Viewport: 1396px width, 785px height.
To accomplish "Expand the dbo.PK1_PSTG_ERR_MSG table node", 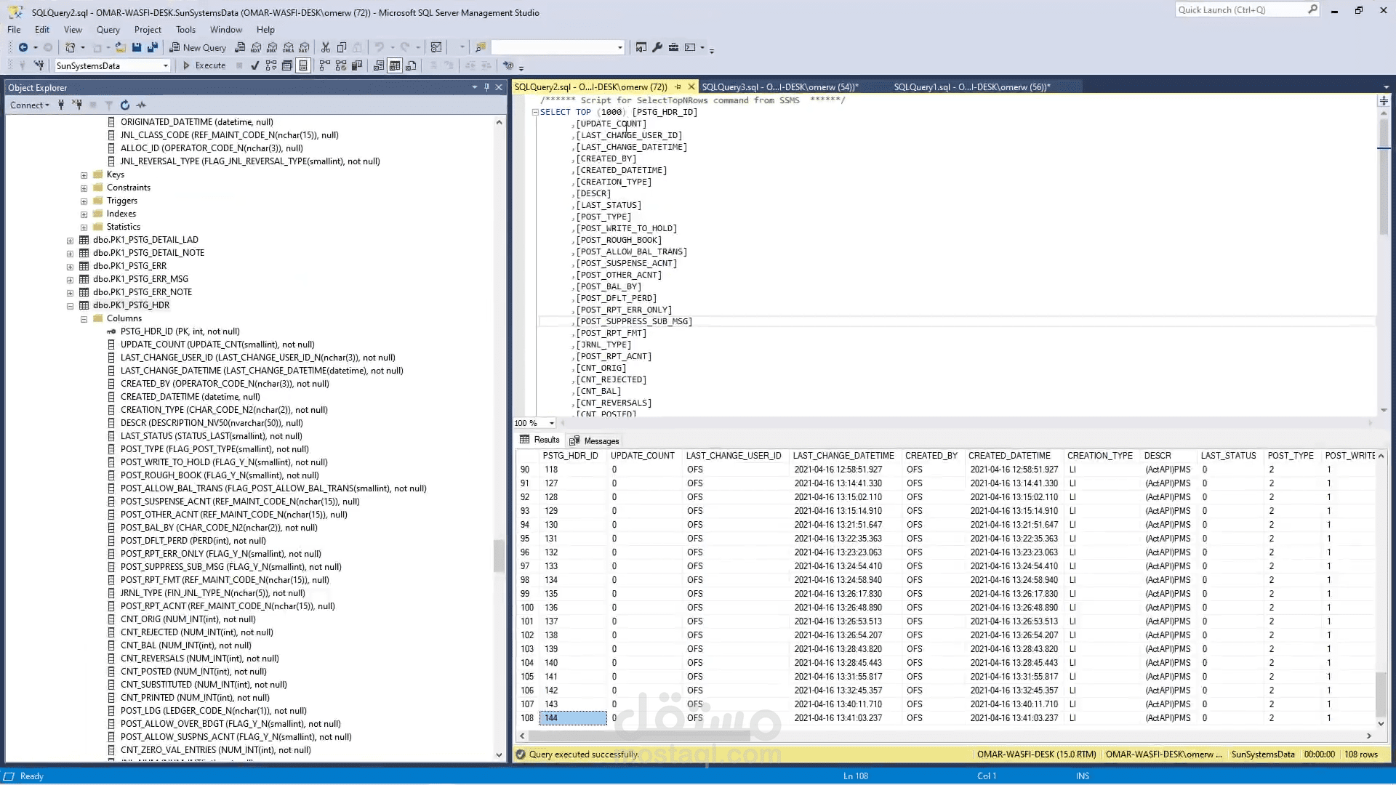I will click(x=70, y=280).
